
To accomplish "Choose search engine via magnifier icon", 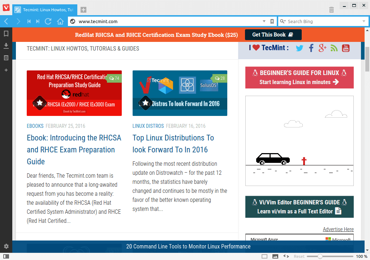I will [283, 21].
